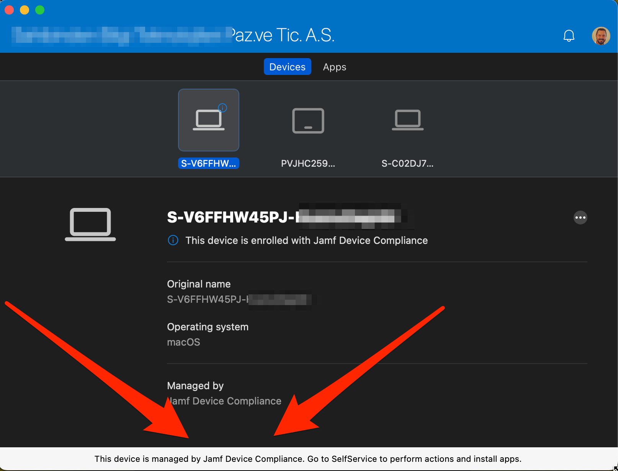The width and height of the screenshot is (618, 471).
Task: Click the Jamf enrollment info icon
Action: [x=173, y=240]
